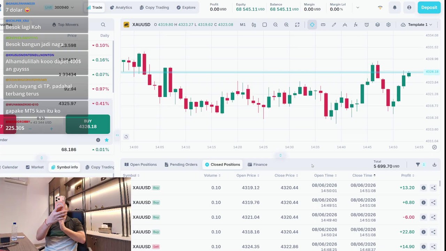The width and height of the screenshot is (446, 251).
Task: Open chart settings gear
Action: (x=389, y=25)
